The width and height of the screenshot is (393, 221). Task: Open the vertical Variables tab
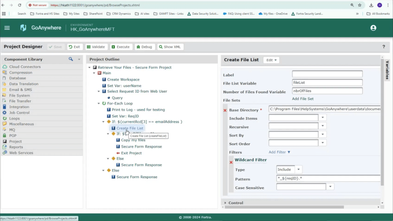tap(387, 70)
